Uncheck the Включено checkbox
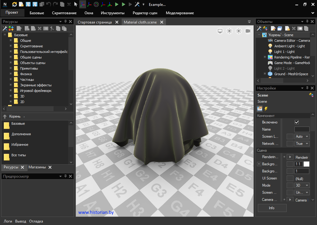Screen dimensions: 317x225 point(297,122)
